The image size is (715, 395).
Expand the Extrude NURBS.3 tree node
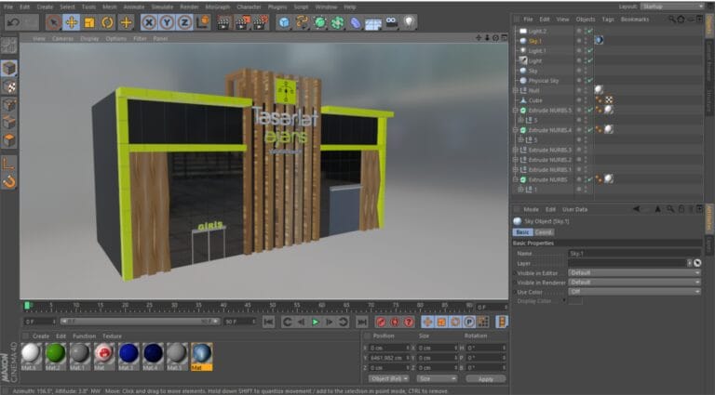[515, 150]
